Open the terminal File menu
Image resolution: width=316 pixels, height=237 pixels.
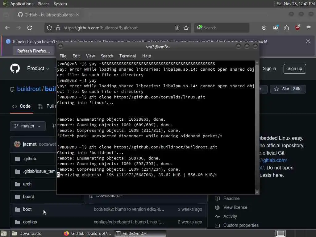pyautogui.click(x=63, y=56)
